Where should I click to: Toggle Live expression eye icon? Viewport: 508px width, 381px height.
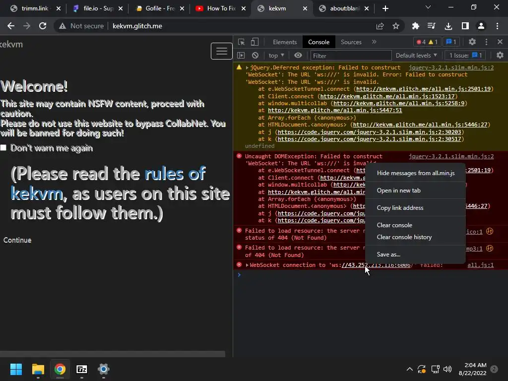coord(298,56)
